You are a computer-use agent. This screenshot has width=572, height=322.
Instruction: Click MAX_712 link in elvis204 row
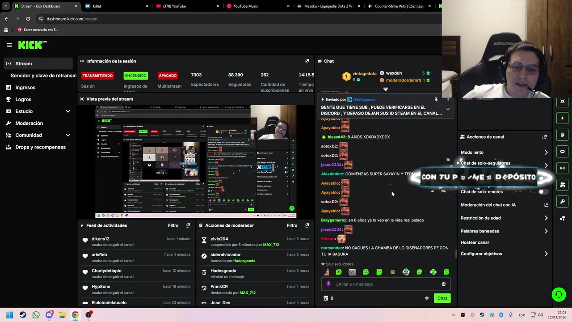click(271, 245)
